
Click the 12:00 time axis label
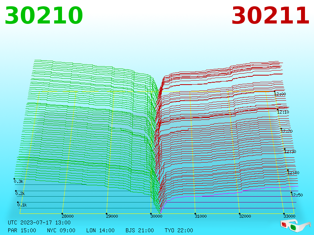(280, 94)
